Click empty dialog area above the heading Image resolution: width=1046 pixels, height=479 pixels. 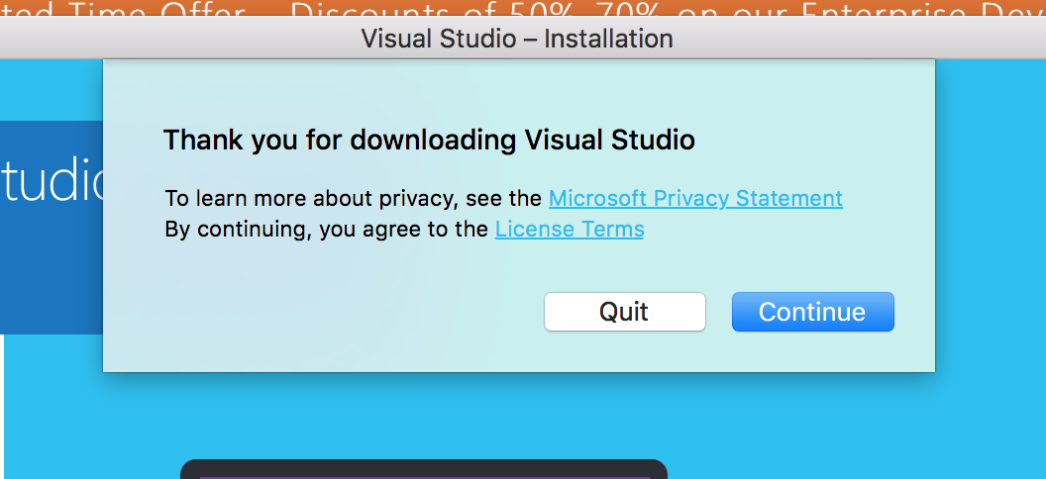click(519, 90)
